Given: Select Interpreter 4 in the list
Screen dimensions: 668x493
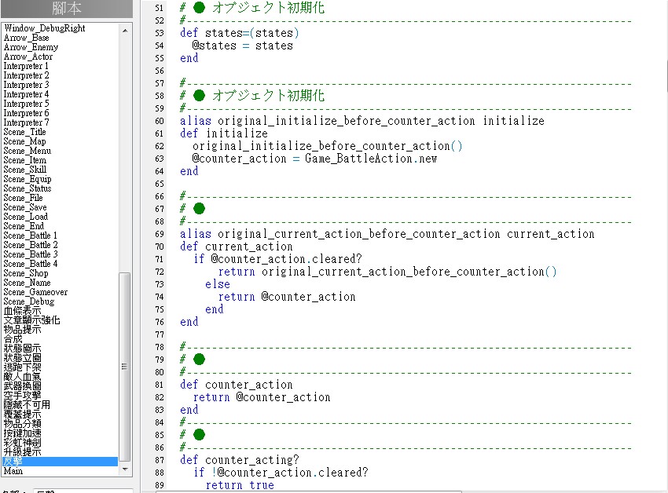Looking at the screenshot, I should (27, 94).
